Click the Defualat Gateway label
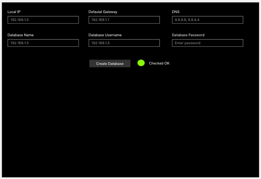 tap(103, 12)
